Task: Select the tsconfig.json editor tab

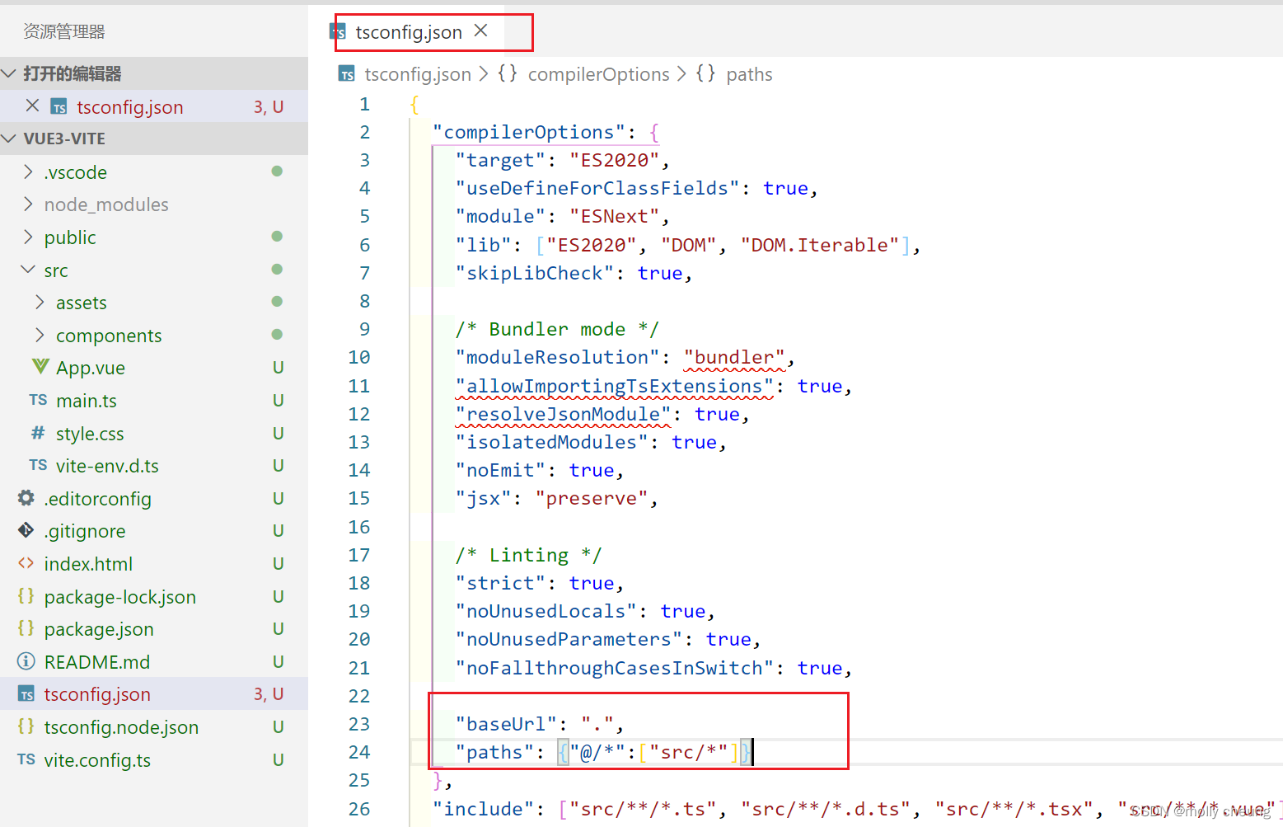Action: (x=410, y=32)
